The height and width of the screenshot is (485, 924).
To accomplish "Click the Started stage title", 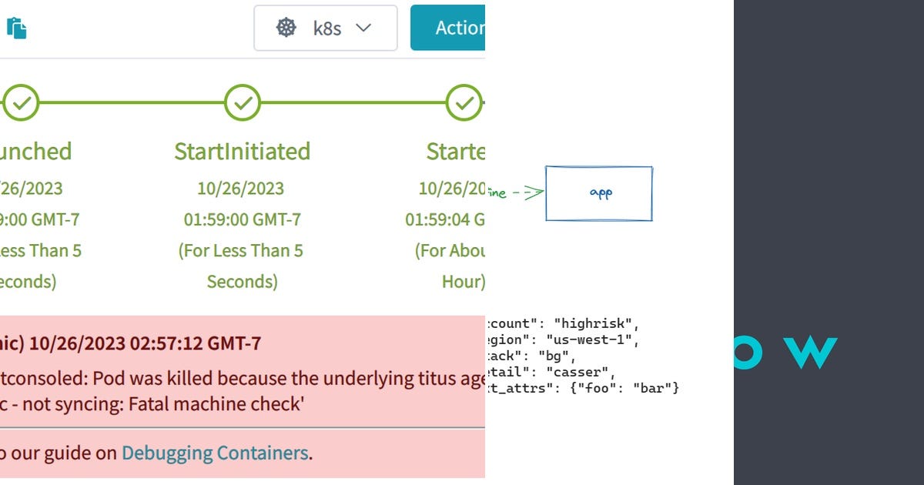I will coord(456,151).
